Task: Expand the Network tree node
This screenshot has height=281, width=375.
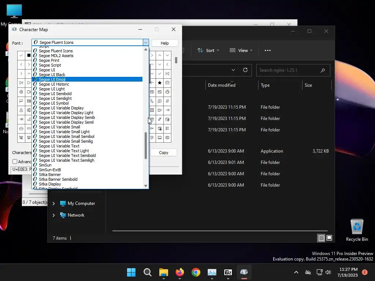Action: [53, 215]
